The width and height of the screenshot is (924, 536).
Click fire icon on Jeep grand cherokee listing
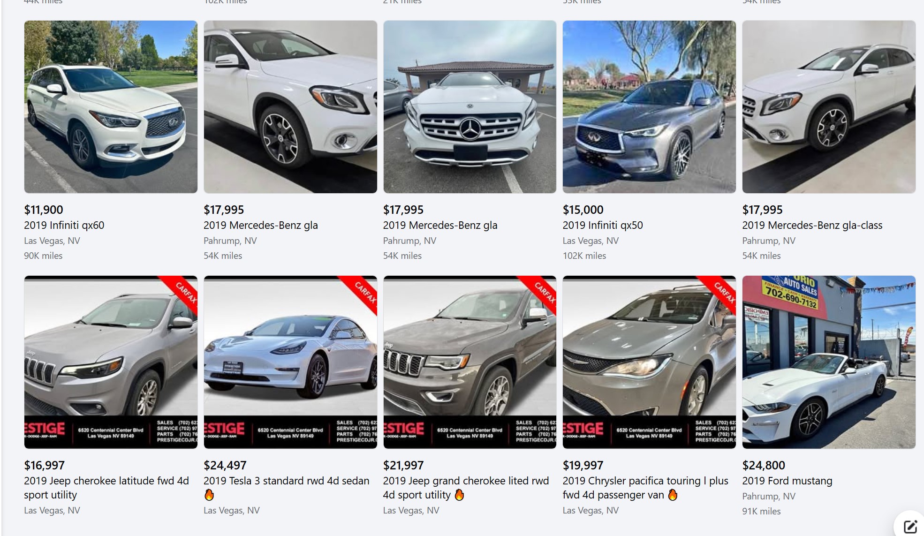(460, 495)
